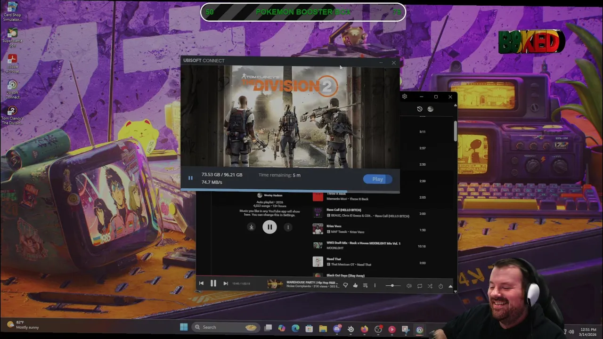Click the download playlist icon in music player

pos(251,227)
